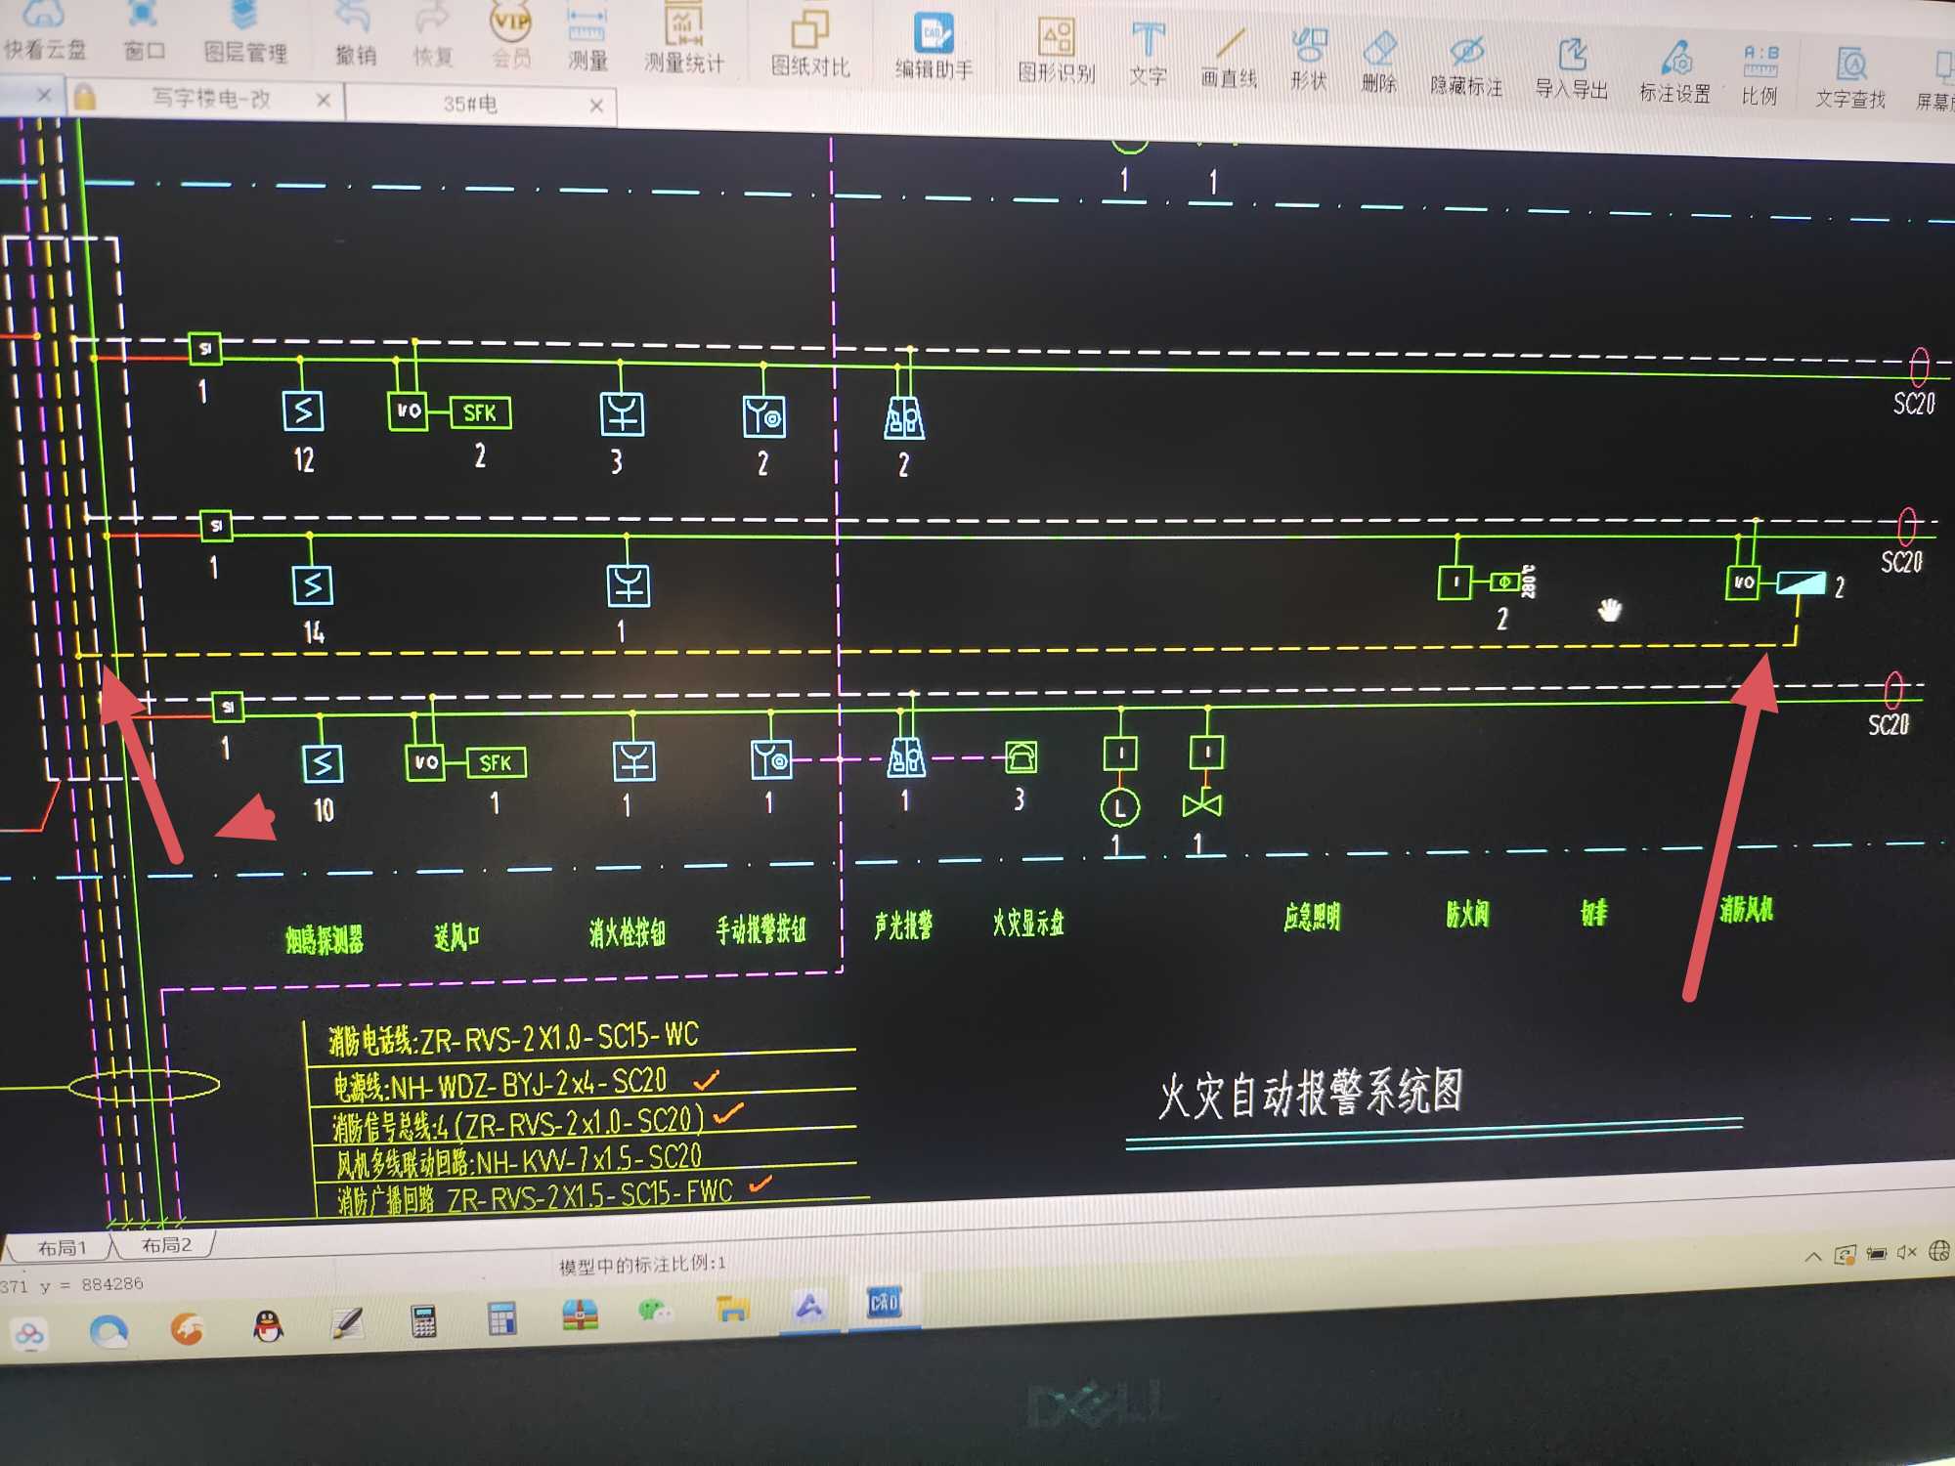Click the 应急照明 legend label

1312,916
